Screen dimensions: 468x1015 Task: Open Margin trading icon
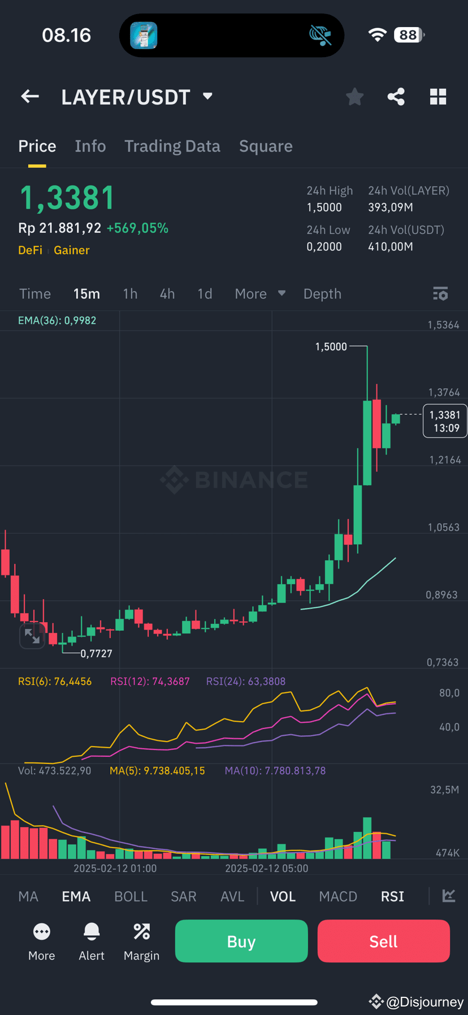141,931
